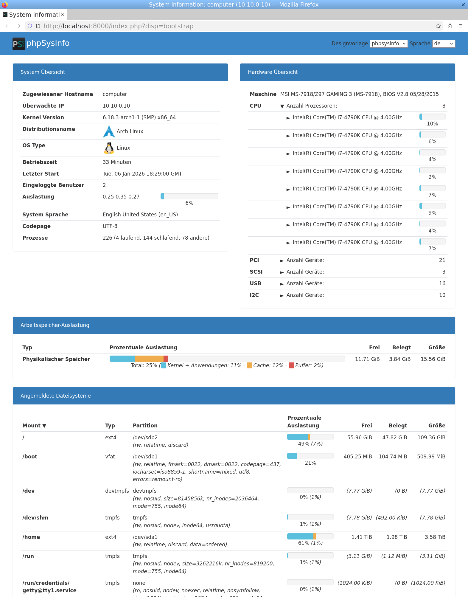The height and width of the screenshot is (597, 468).
Task: Click the tracking protection shield icon
Action: click(x=30, y=26)
